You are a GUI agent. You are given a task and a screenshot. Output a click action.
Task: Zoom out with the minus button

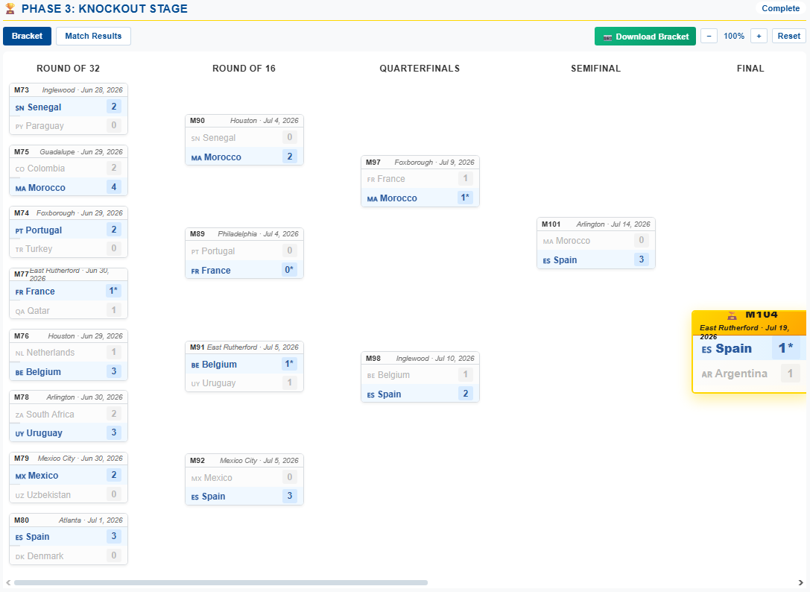pyautogui.click(x=709, y=36)
